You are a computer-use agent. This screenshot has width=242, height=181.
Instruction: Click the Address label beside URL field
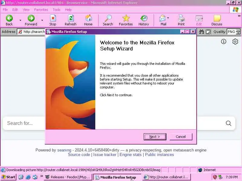(8, 32)
